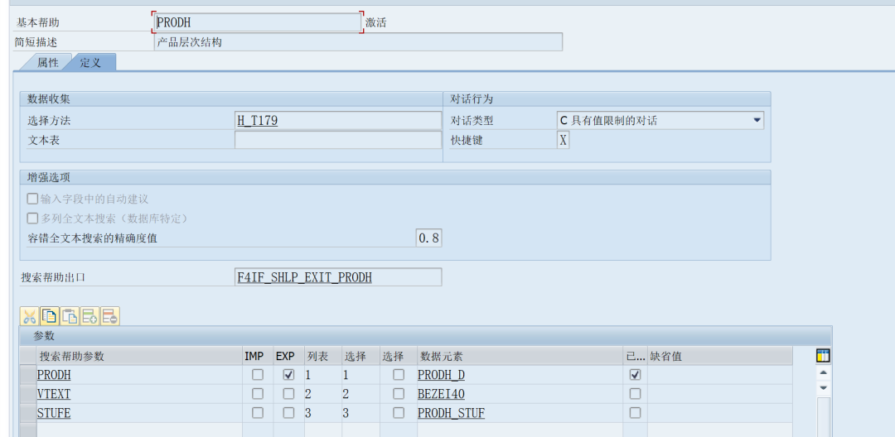Uncheck EXP checkbox for PRODH row
The height and width of the screenshot is (437, 895).
(289, 375)
